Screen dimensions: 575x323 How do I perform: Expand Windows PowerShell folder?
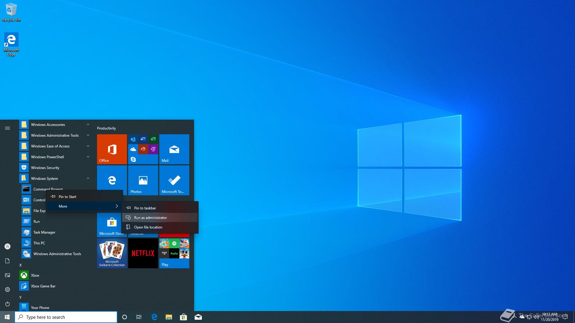coord(55,157)
